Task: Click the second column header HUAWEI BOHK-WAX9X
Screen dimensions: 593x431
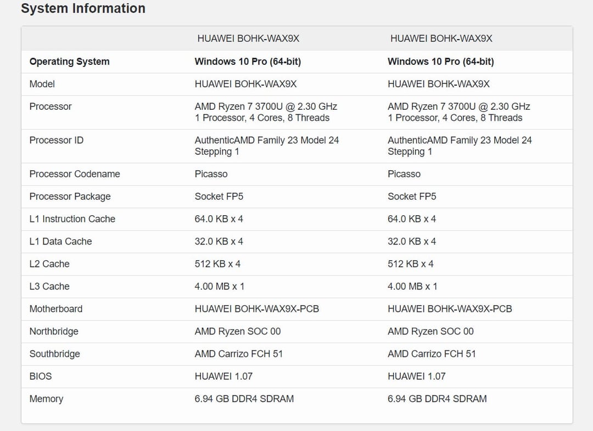Action: pos(441,38)
